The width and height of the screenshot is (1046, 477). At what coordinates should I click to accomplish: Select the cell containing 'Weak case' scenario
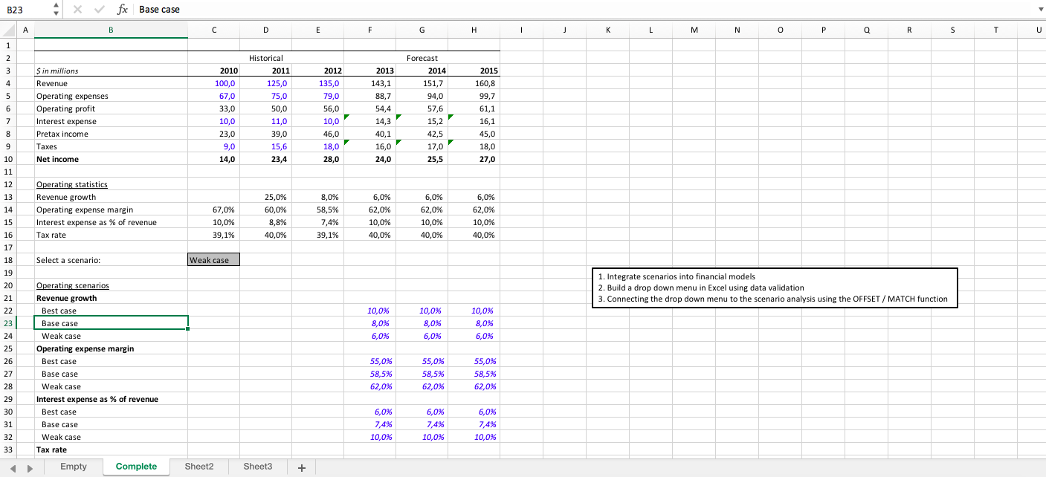click(x=213, y=260)
